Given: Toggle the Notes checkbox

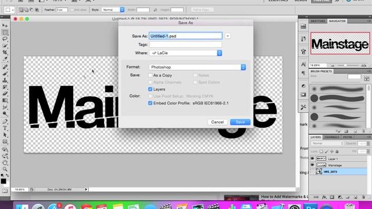Looking at the screenshot, I should (195, 75).
